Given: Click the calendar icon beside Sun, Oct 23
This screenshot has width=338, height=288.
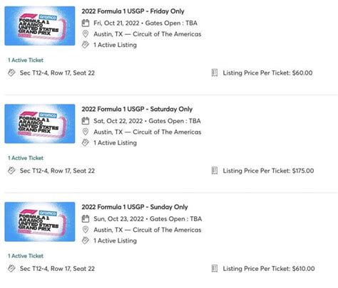Looking at the screenshot, I should tap(86, 219).
